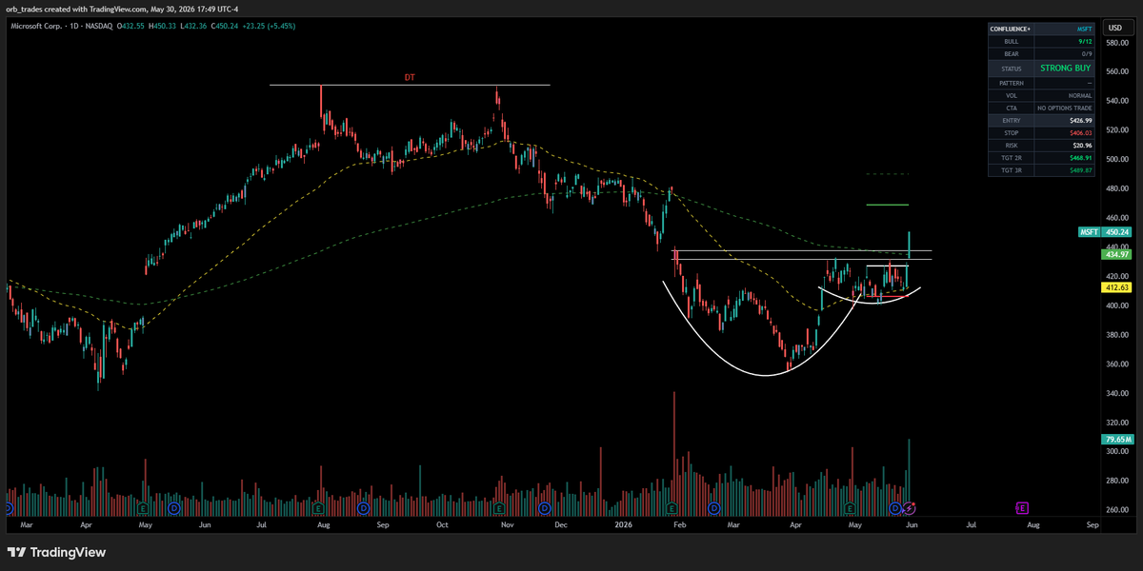
Task: Click the yellow 412.63 price label
Action: [x=1116, y=286]
